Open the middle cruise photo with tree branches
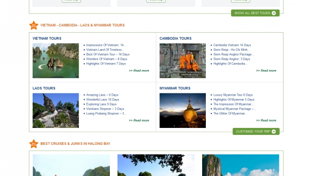Screen dimensions: 312x176 tap(156, 165)
